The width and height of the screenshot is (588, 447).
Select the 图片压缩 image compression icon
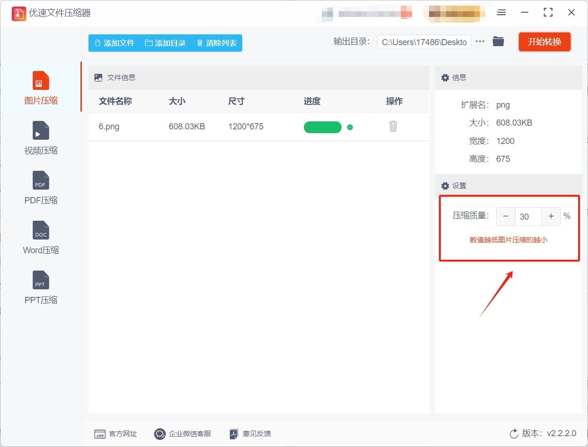40,81
